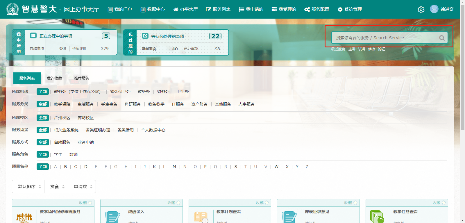Filter by scenario 各类证明办理
Viewport: 465px width, 223px height.
click(x=98, y=130)
